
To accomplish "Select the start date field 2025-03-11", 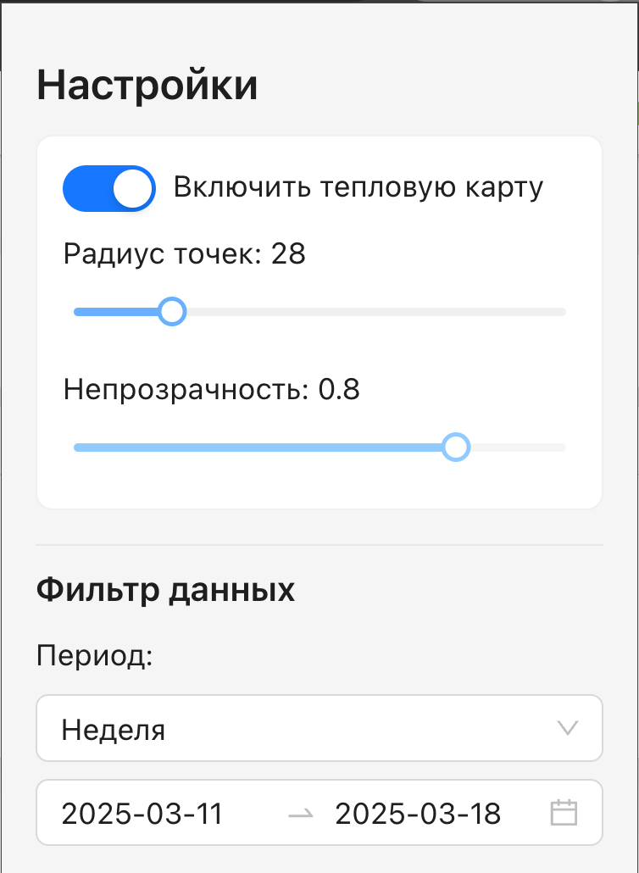I will coord(142,814).
